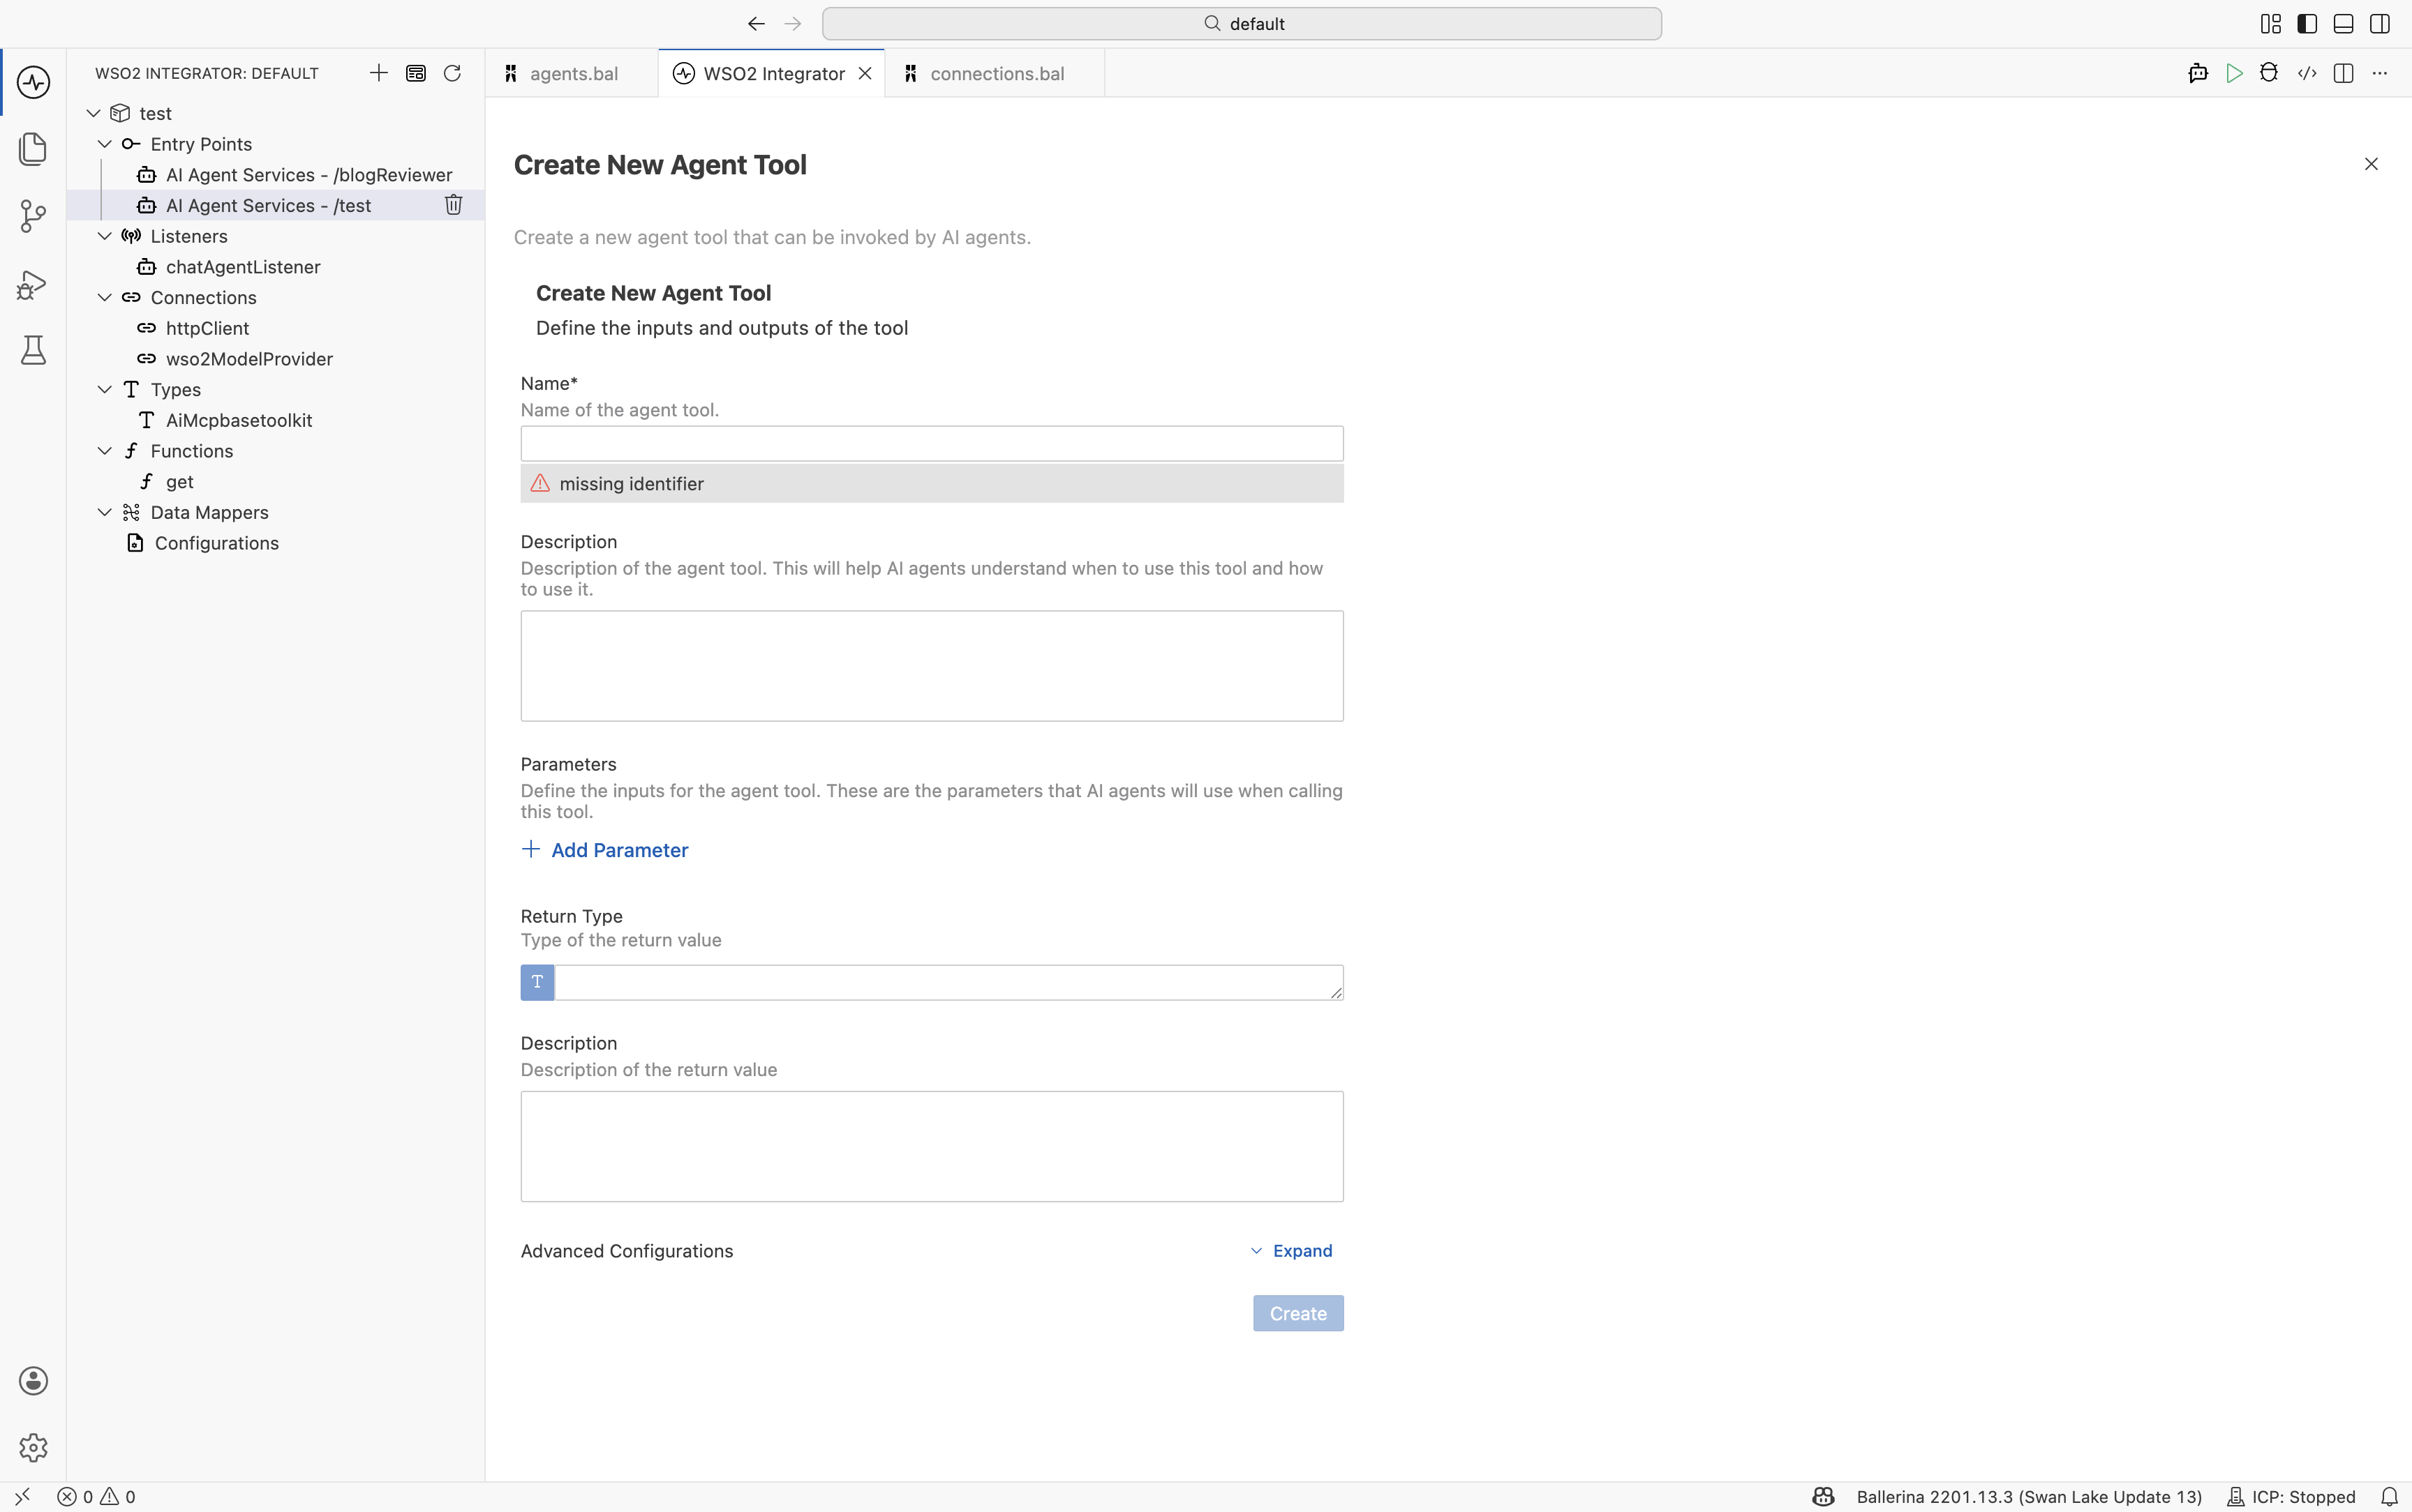2412x1512 pixels.
Task: Open the Manage settings gear icon
Action: click(x=33, y=1447)
